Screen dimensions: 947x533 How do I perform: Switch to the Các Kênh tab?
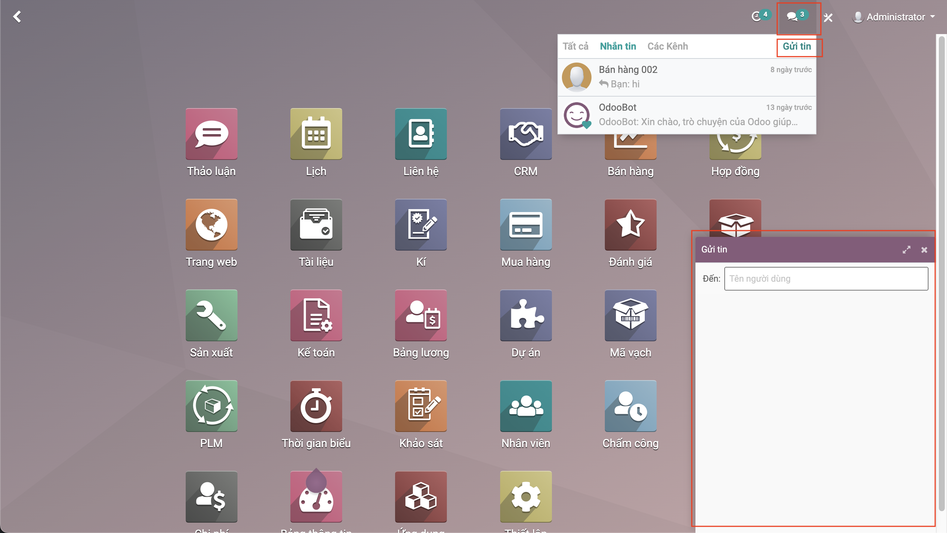coord(667,46)
